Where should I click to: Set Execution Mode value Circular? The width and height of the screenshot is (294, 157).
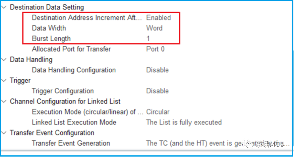158,112
